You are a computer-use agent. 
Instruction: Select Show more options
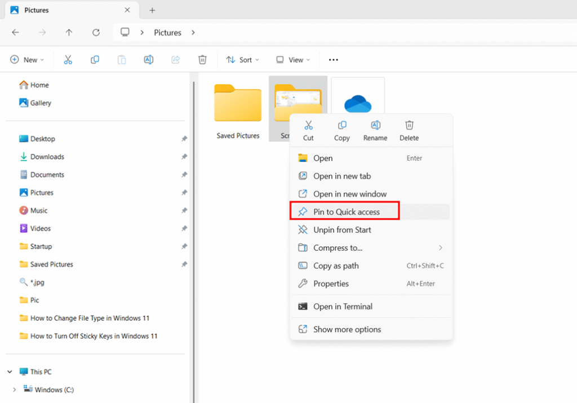(x=371, y=329)
